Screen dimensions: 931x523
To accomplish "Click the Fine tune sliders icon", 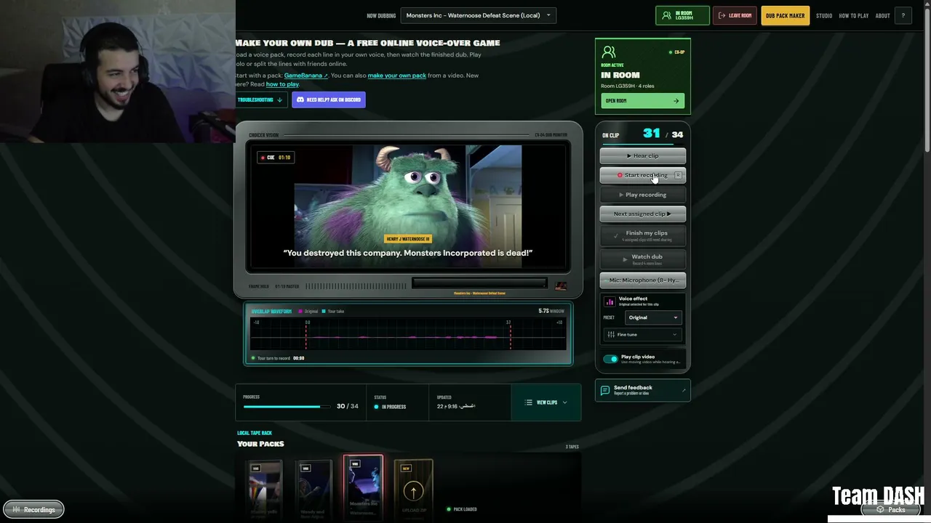I will click(x=611, y=335).
